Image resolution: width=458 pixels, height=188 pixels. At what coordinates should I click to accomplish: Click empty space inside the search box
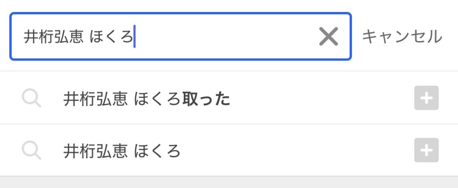click(225, 37)
